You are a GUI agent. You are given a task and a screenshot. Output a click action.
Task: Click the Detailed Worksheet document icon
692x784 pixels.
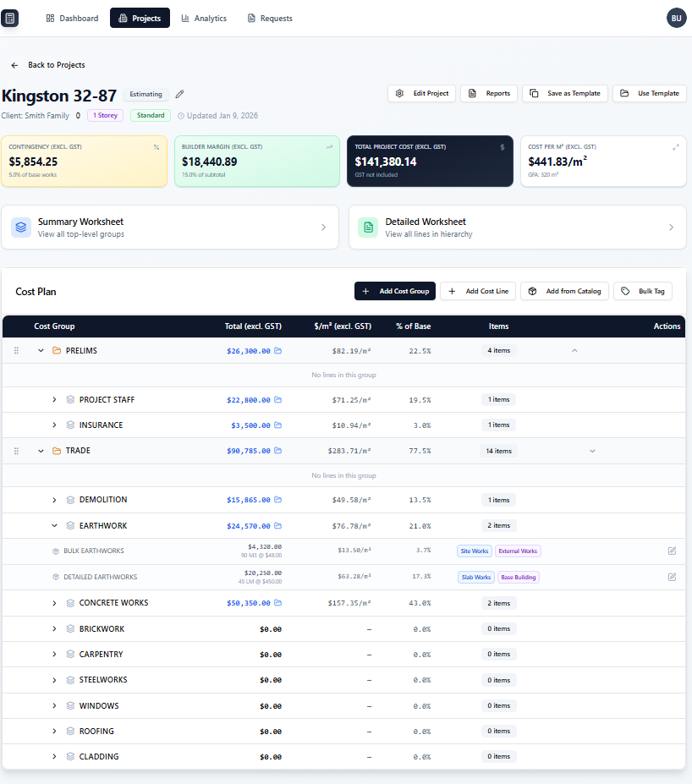click(368, 227)
